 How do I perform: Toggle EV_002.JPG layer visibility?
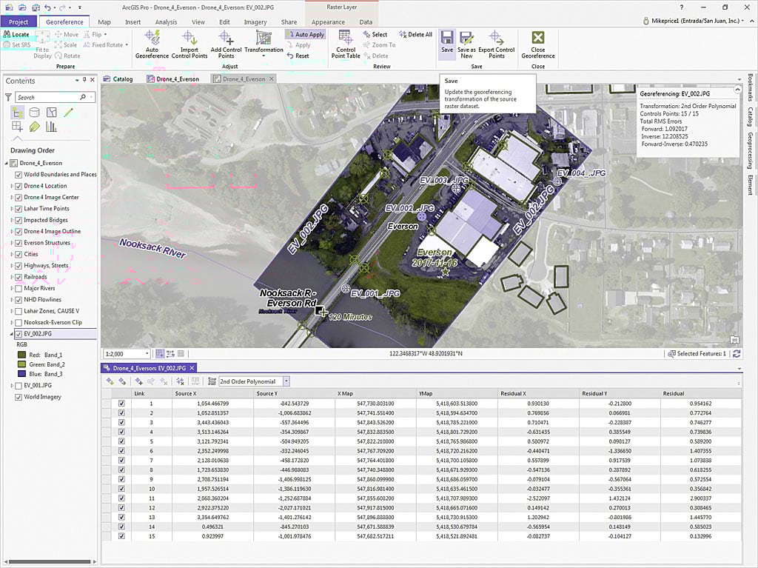click(19, 334)
